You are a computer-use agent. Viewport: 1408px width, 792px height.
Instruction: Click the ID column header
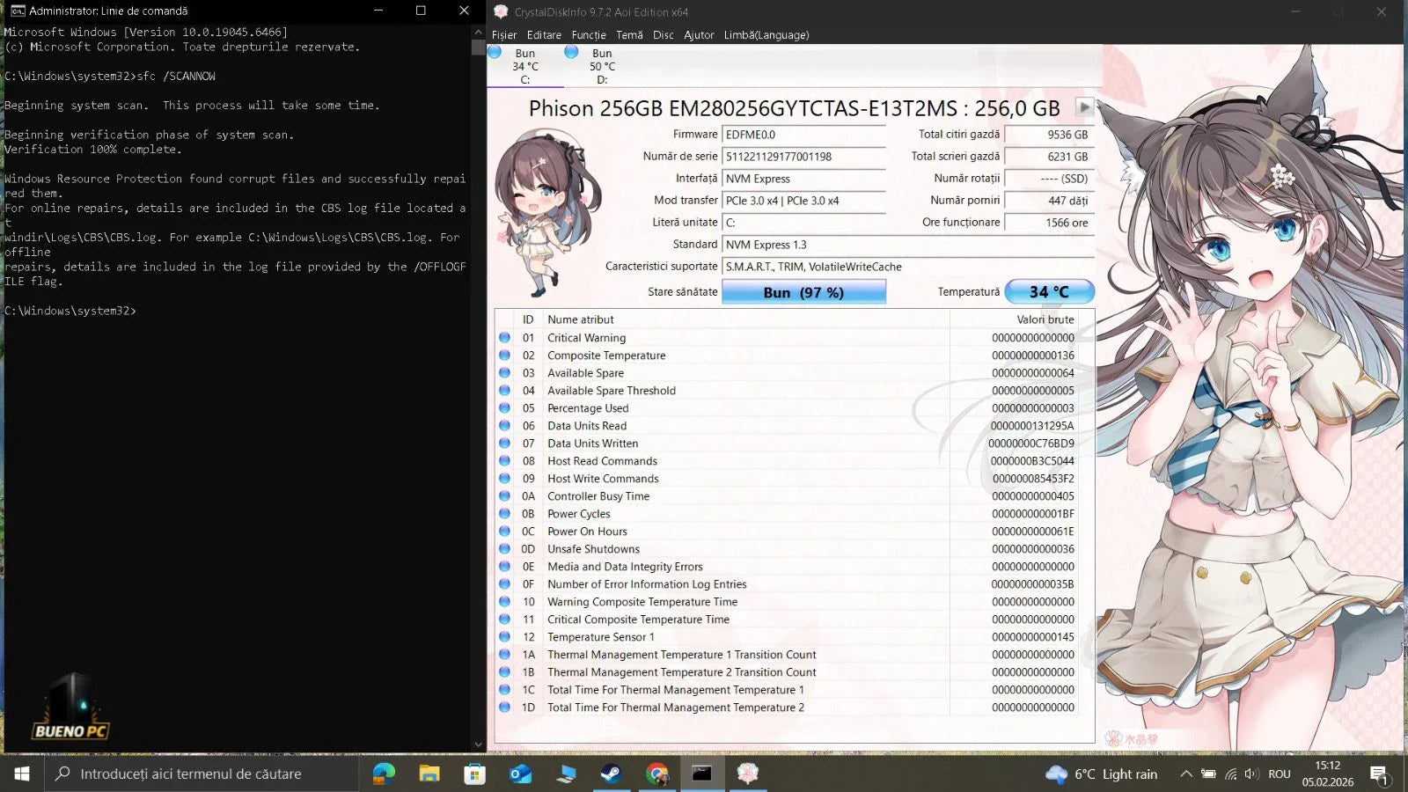coord(528,319)
